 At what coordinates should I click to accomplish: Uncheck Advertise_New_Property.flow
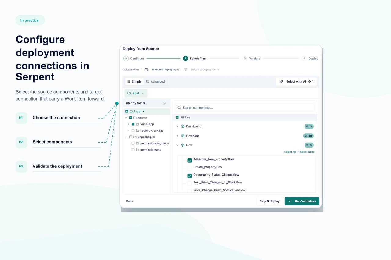(189, 161)
